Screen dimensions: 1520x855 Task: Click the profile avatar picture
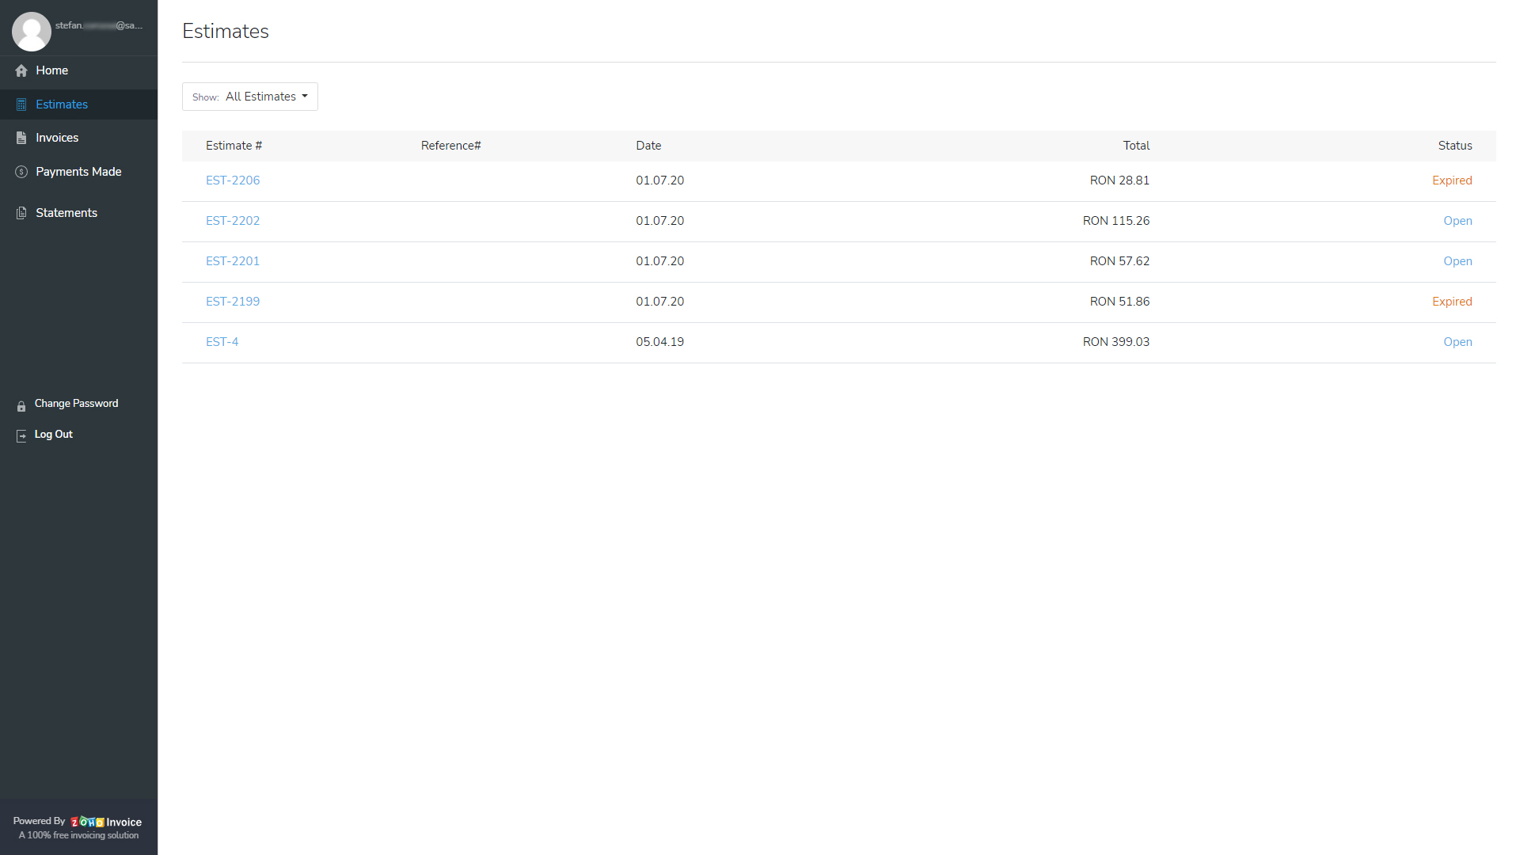[32, 31]
